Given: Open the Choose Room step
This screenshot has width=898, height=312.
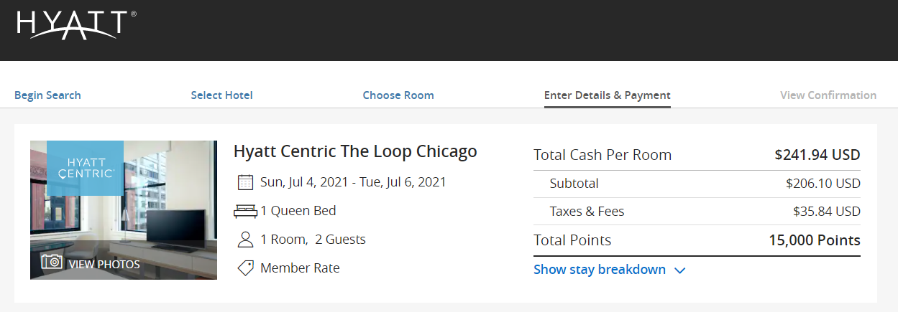Looking at the screenshot, I should 398,95.
